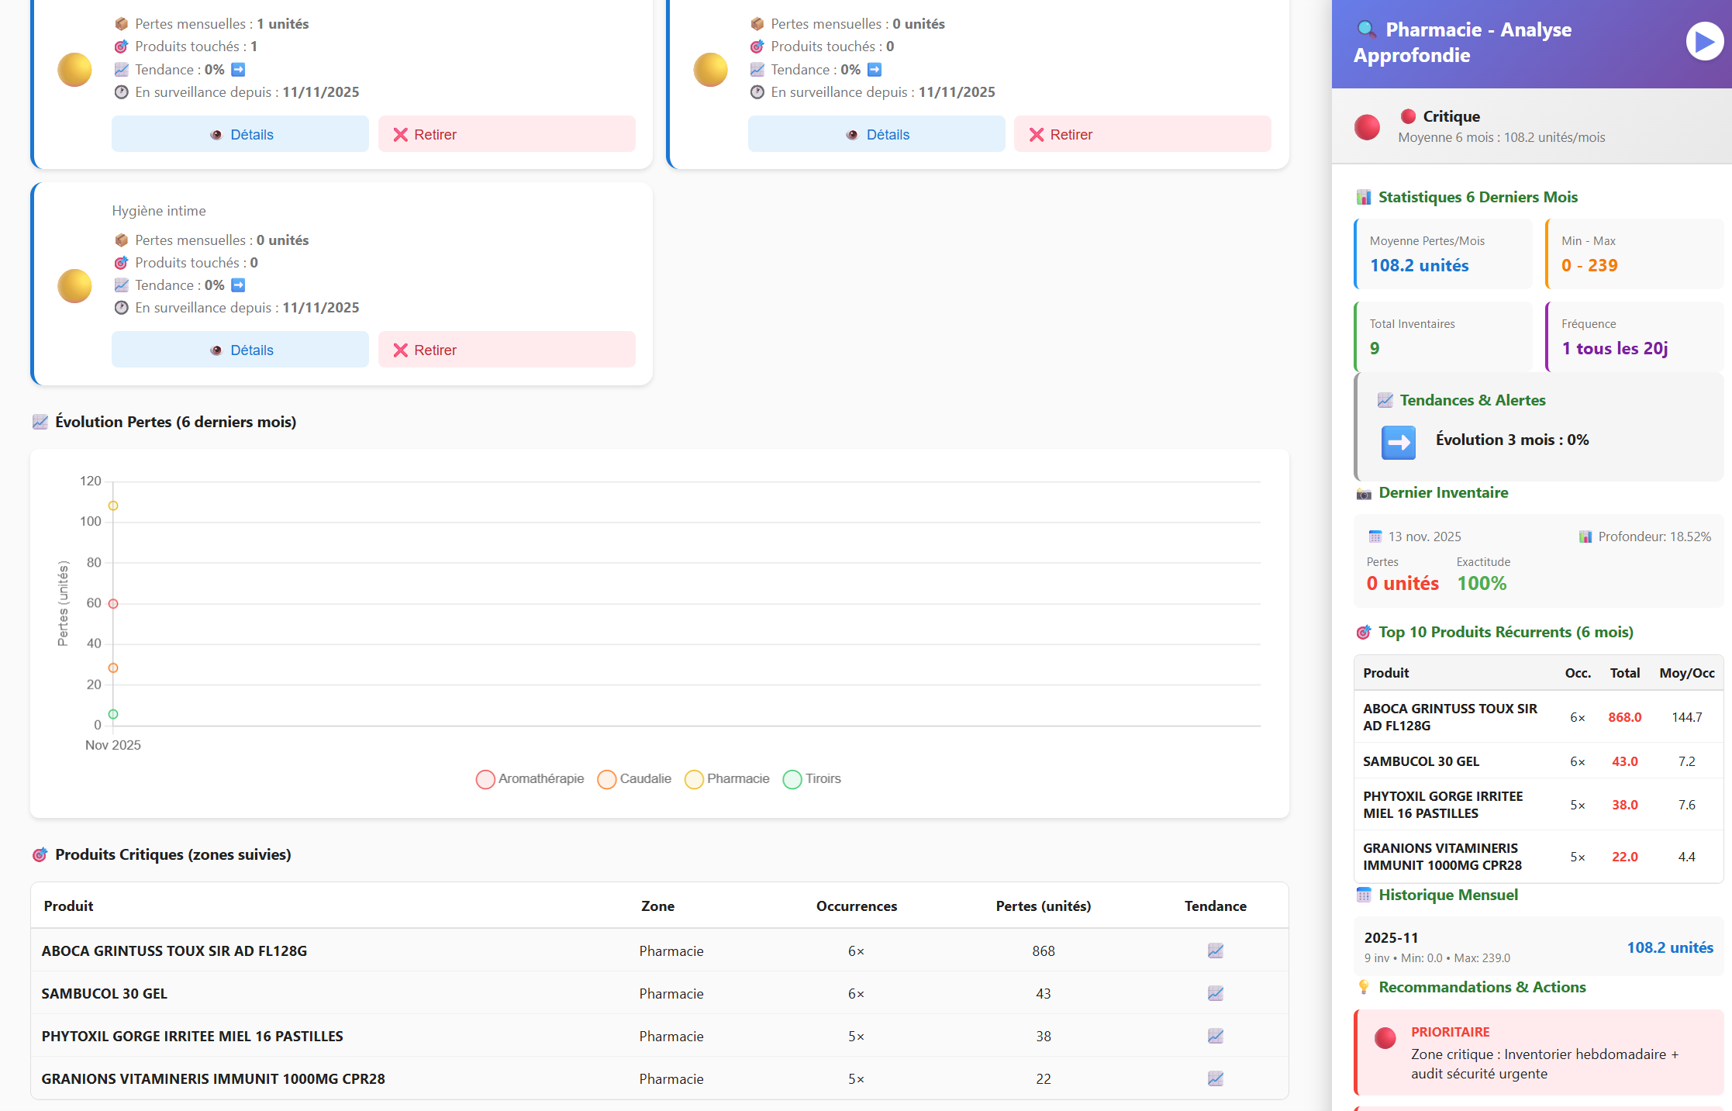Screen dimensions: 1732x1111
Task: Click the red Critique status ball
Action: (1367, 127)
